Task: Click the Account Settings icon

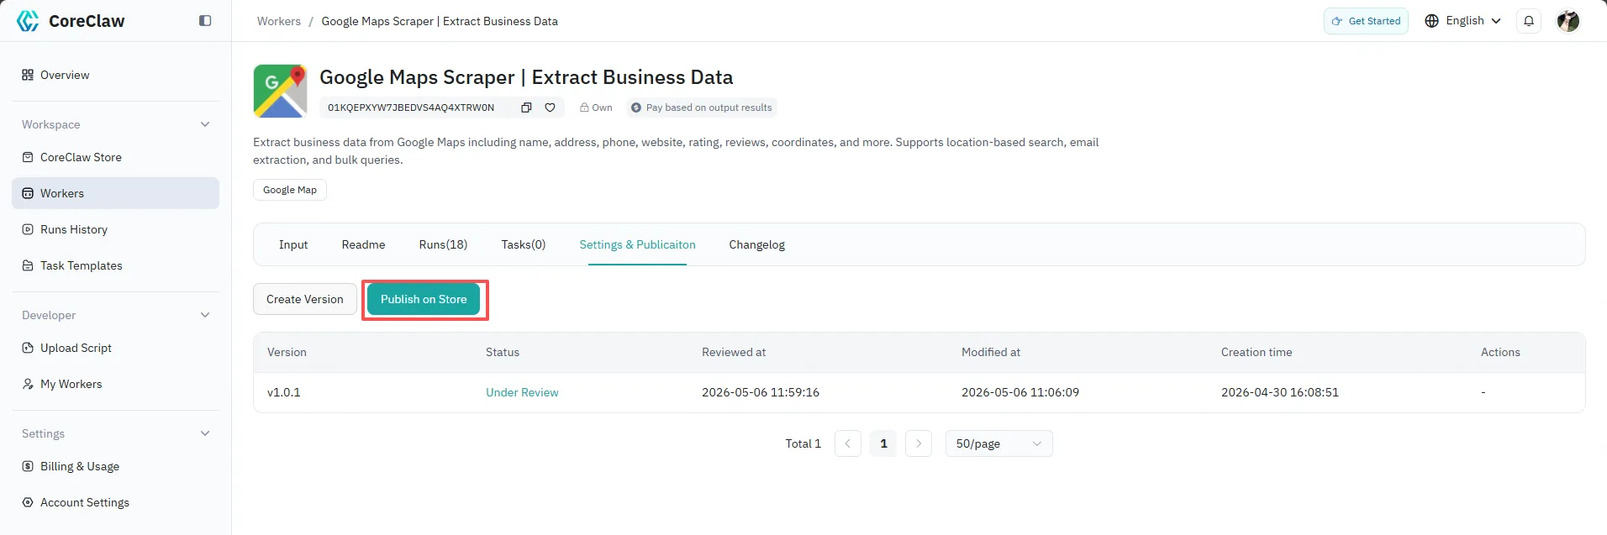Action: [28, 502]
